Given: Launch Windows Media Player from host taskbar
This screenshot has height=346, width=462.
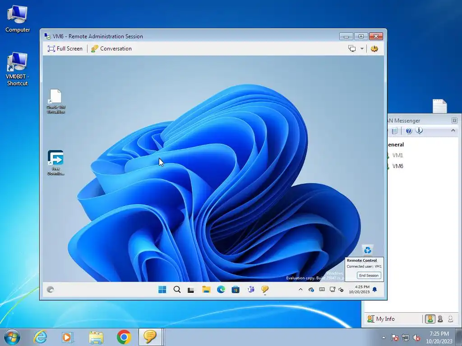Looking at the screenshot, I should pos(68,337).
